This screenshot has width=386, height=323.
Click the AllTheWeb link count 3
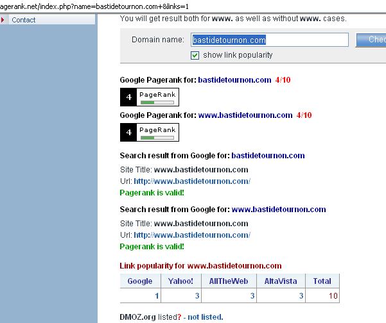click(x=252, y=295)
